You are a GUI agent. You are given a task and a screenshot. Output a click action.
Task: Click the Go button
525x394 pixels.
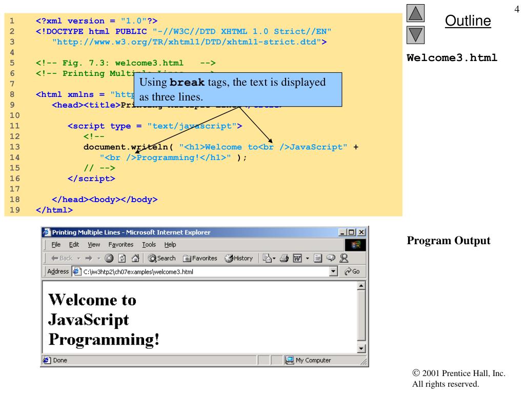pyautogui.click(x=352, y=272)
